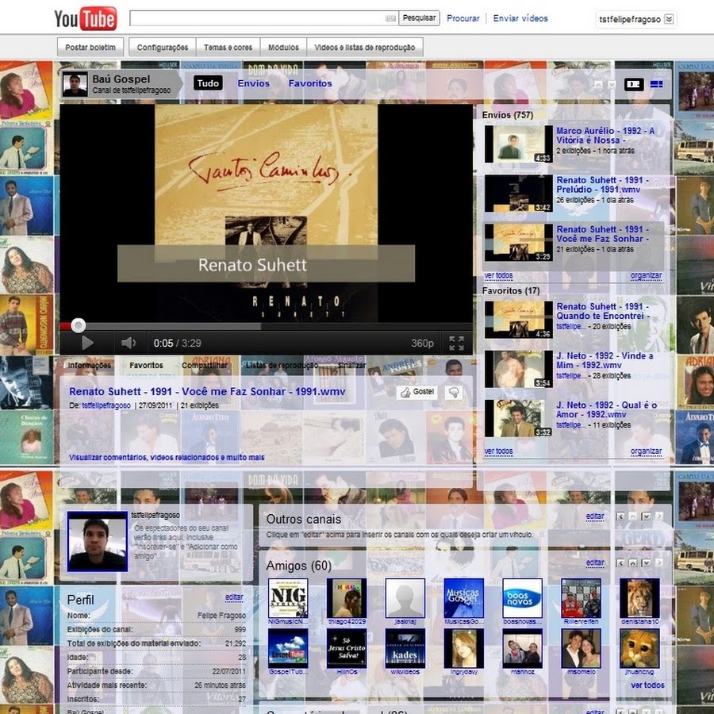Open the Compartilhar tab

[x=205, y=365]
